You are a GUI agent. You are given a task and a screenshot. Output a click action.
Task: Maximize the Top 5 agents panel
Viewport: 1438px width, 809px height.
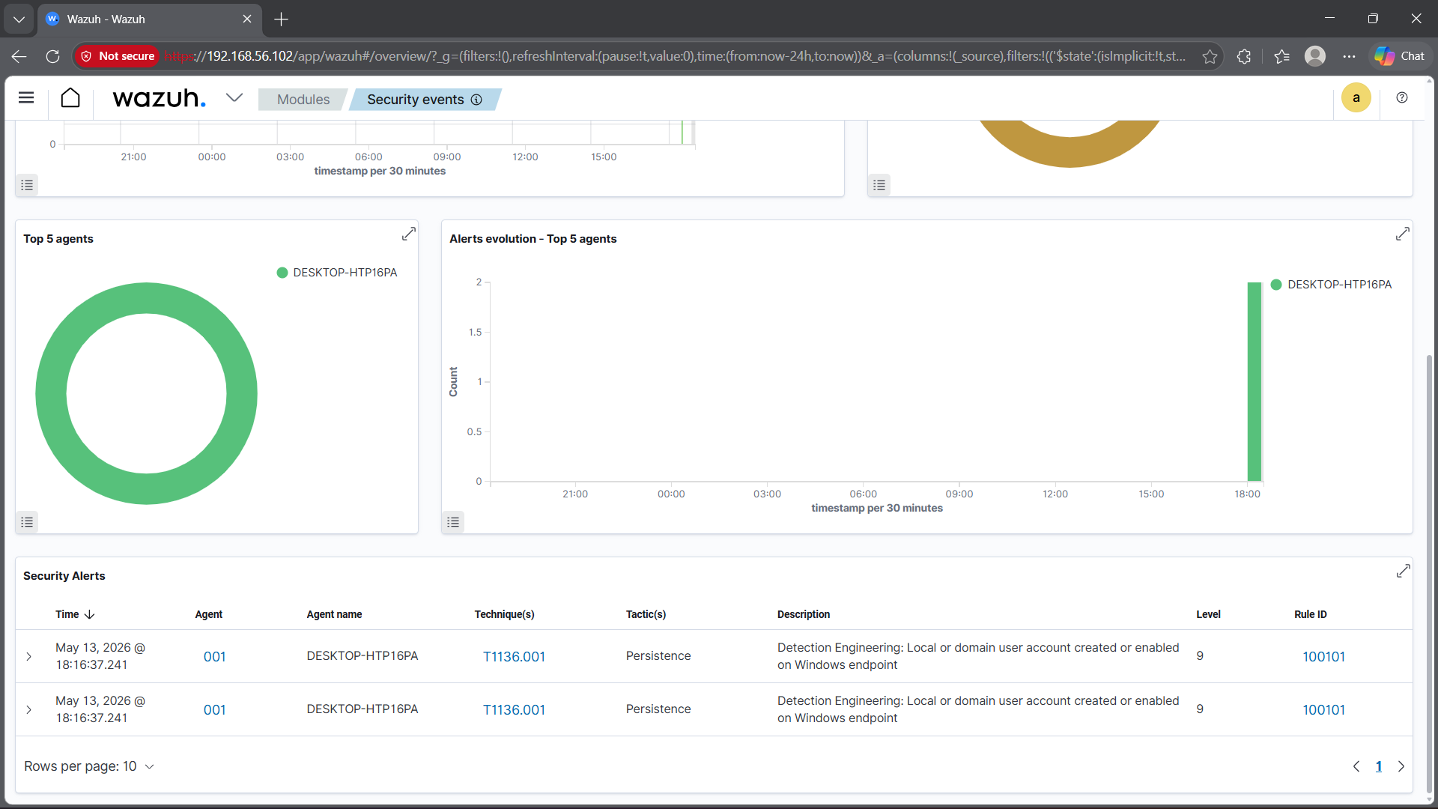point(408,234)
